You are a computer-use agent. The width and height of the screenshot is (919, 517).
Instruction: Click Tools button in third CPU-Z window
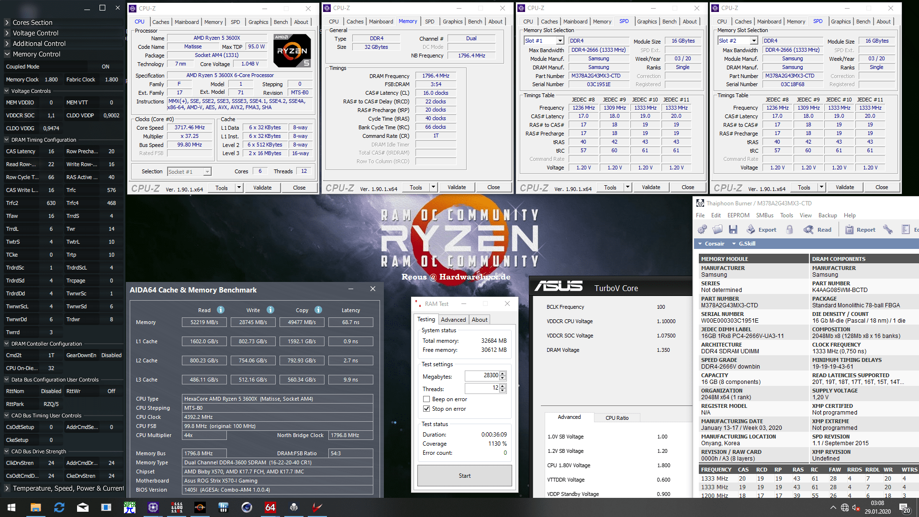pos(610,187)
